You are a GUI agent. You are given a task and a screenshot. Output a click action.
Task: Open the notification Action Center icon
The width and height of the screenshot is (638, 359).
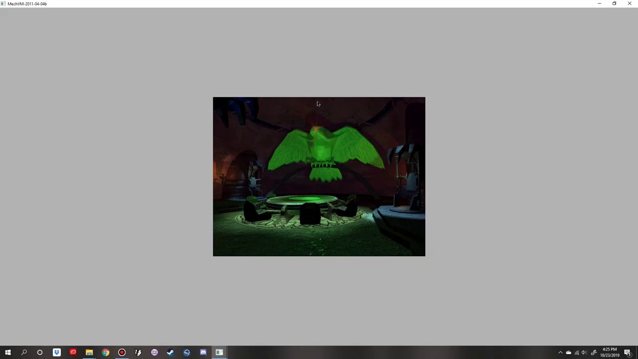pyautogui.click(x=628, y=353)
